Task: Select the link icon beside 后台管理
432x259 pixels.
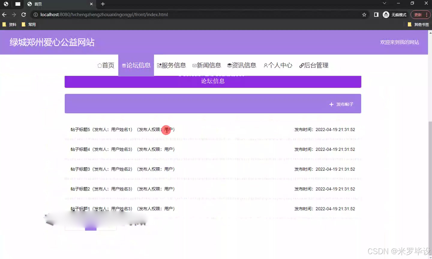Action: [x=301, y=65]
